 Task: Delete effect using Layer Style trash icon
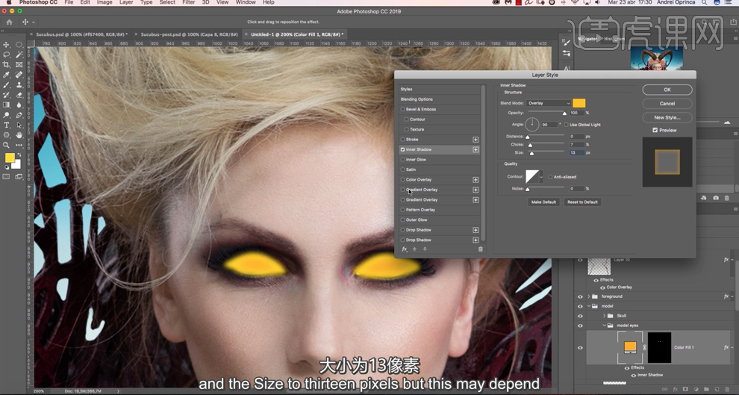[480, 249]
